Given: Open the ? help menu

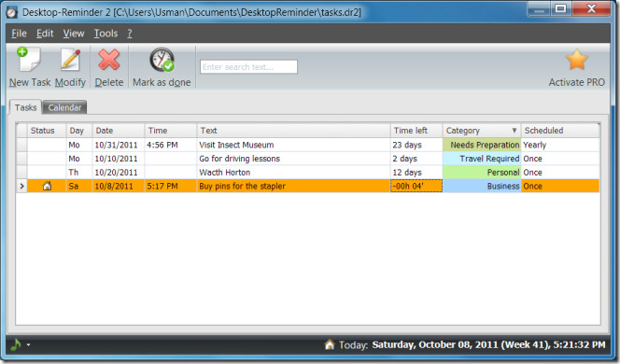Looking at the screenshot, I should tap(129, 34).
